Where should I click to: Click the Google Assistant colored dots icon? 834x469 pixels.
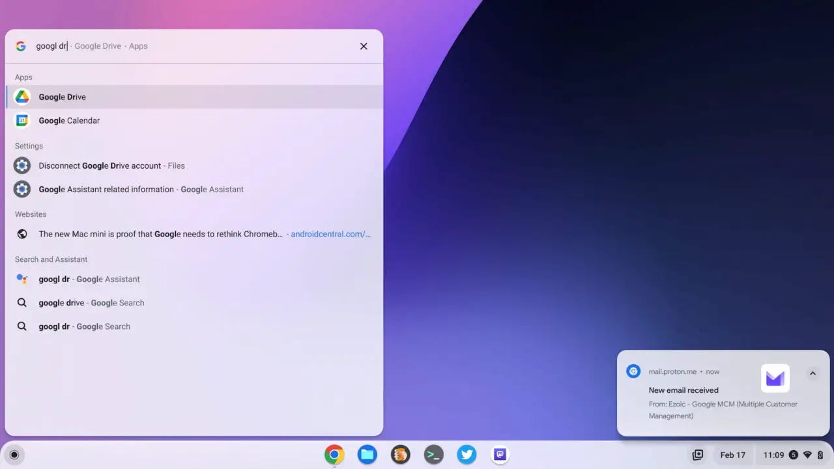[22, 279]
